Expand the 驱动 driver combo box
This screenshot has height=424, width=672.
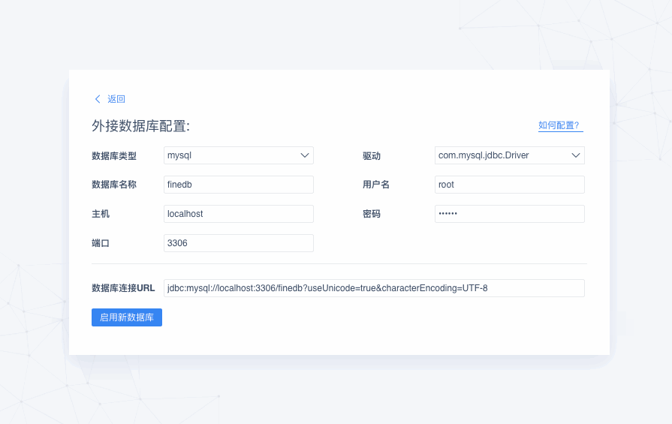tap(510, 155)
